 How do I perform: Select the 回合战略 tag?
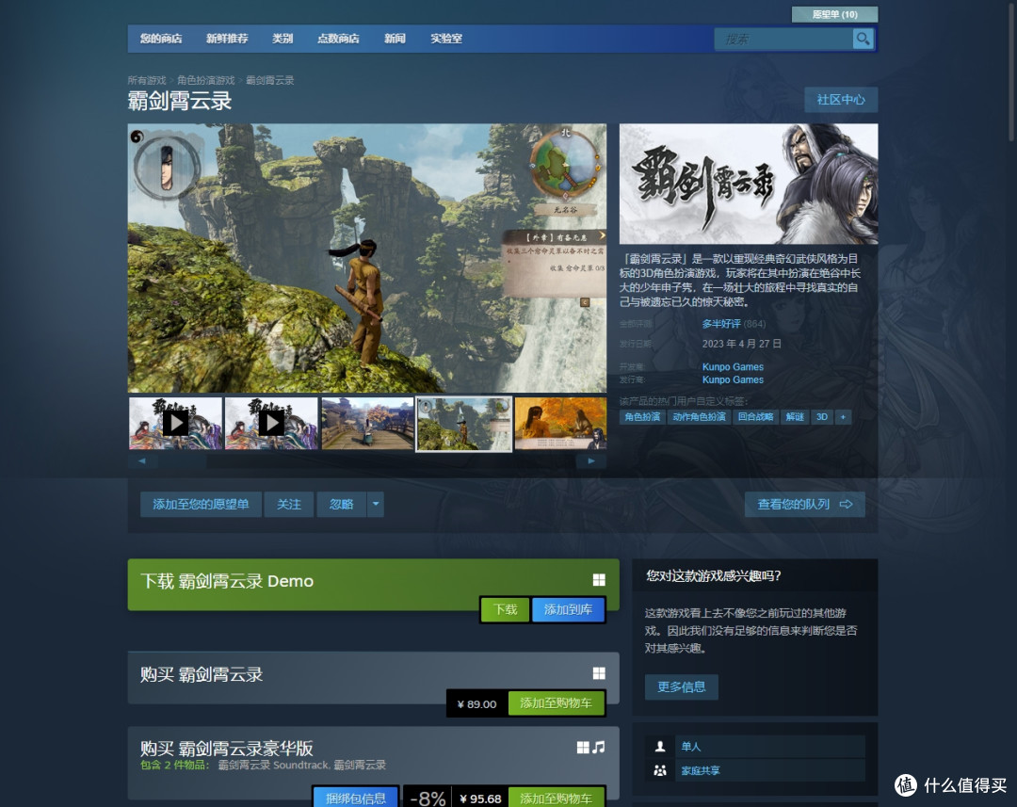click(755, 417)
